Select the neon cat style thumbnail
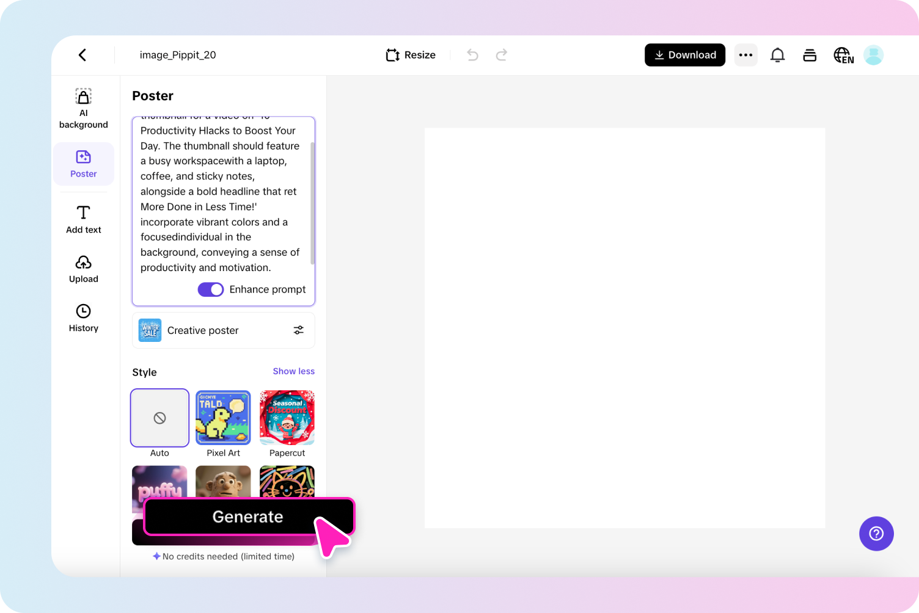 click(x=287, y=481)
